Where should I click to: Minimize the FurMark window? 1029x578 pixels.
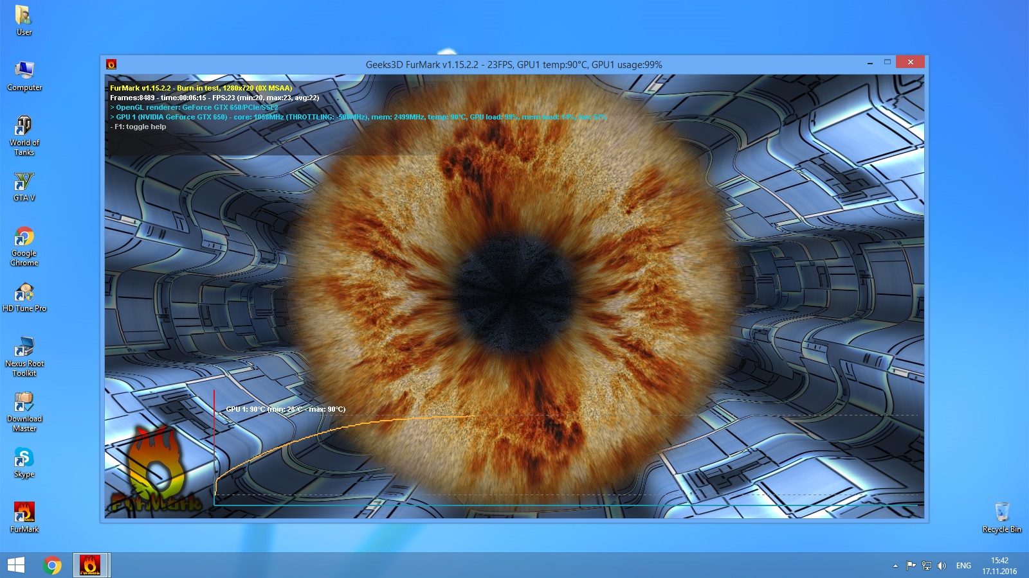click(x=870, y=63)
